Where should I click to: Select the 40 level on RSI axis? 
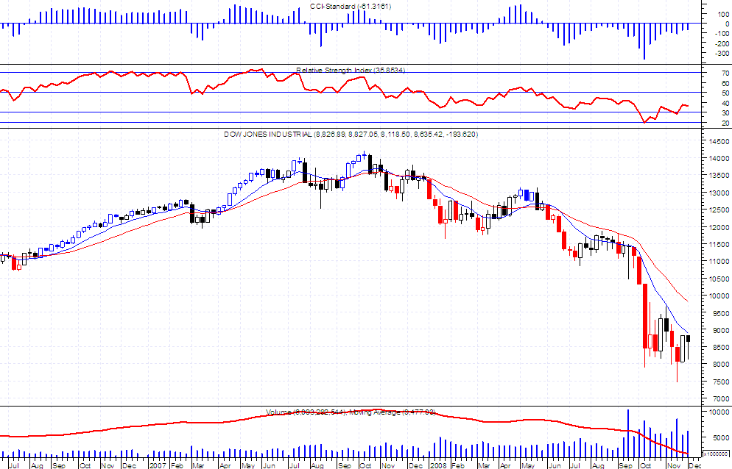[725, 103]
